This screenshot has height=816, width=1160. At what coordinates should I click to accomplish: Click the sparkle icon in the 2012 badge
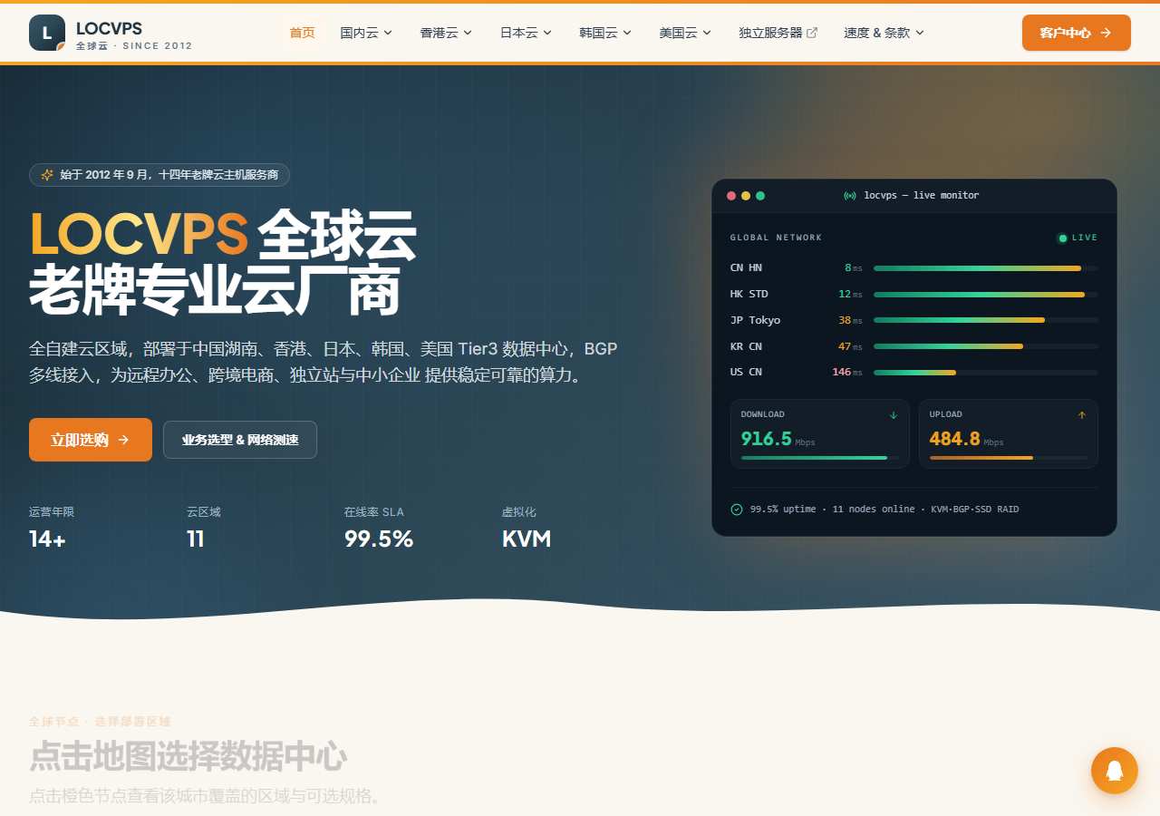click(47, 175)
